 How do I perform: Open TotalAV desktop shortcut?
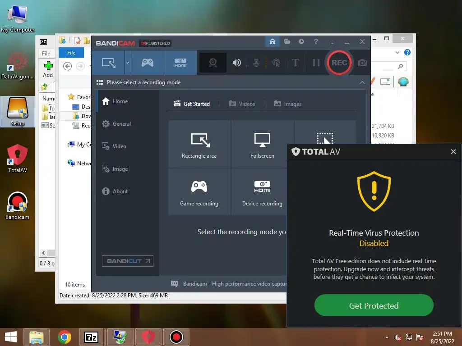pos(18,158)
